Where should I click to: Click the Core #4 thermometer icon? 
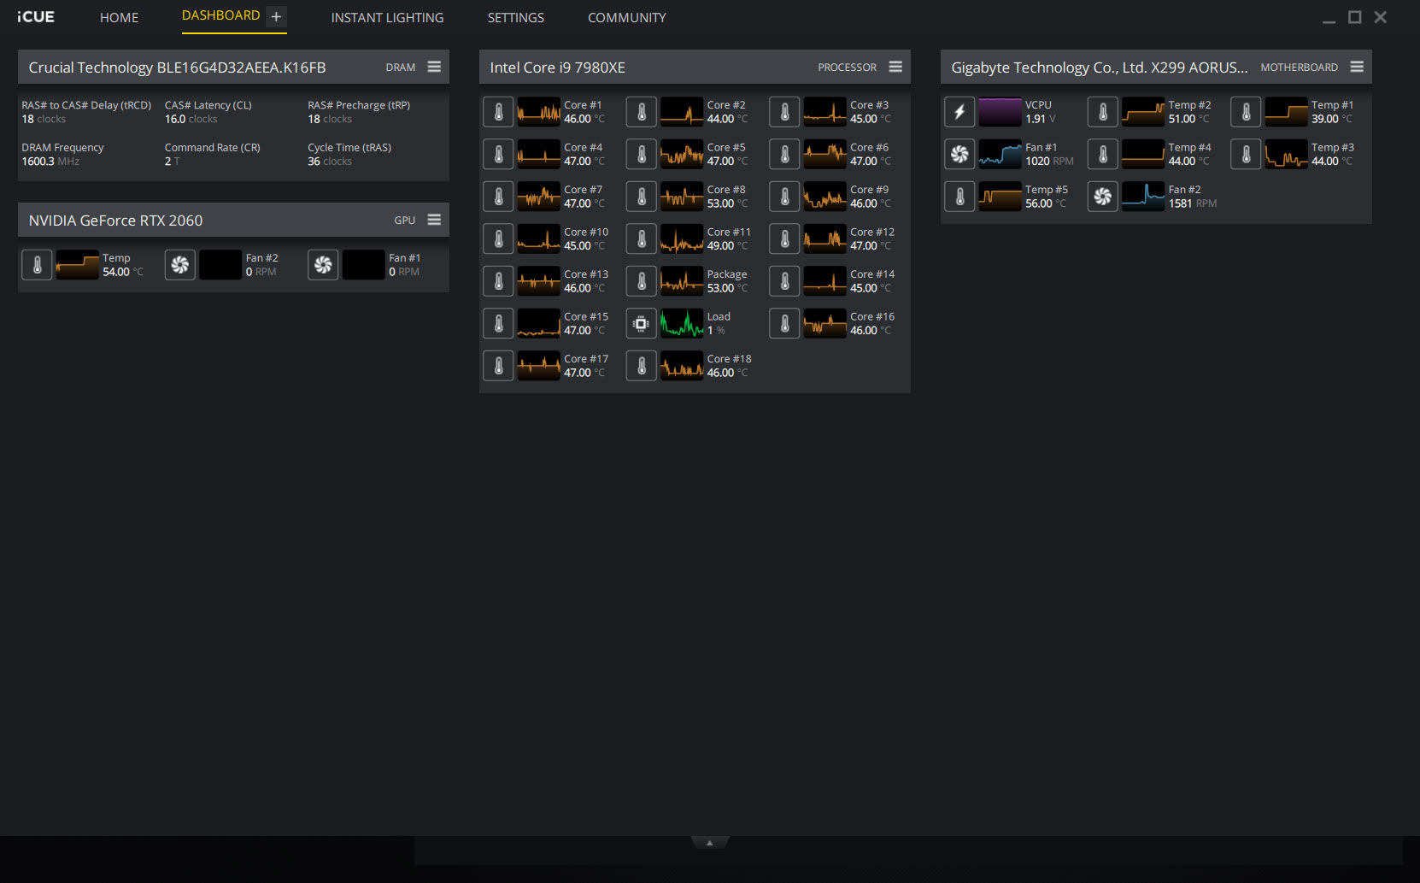498,154
